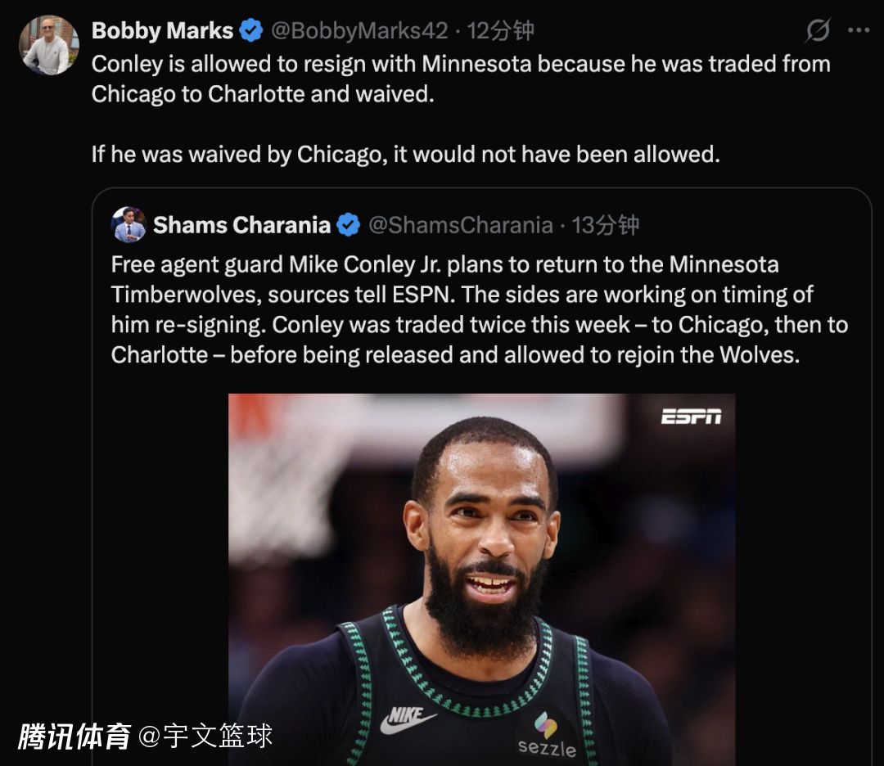884x766 pixels.
Task: Open the Bobby Marks display name
Action: point(162,30)
